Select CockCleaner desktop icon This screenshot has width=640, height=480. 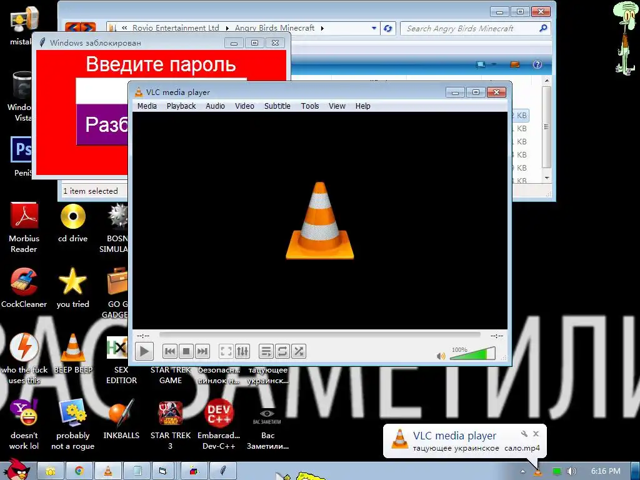pos(24,287)
